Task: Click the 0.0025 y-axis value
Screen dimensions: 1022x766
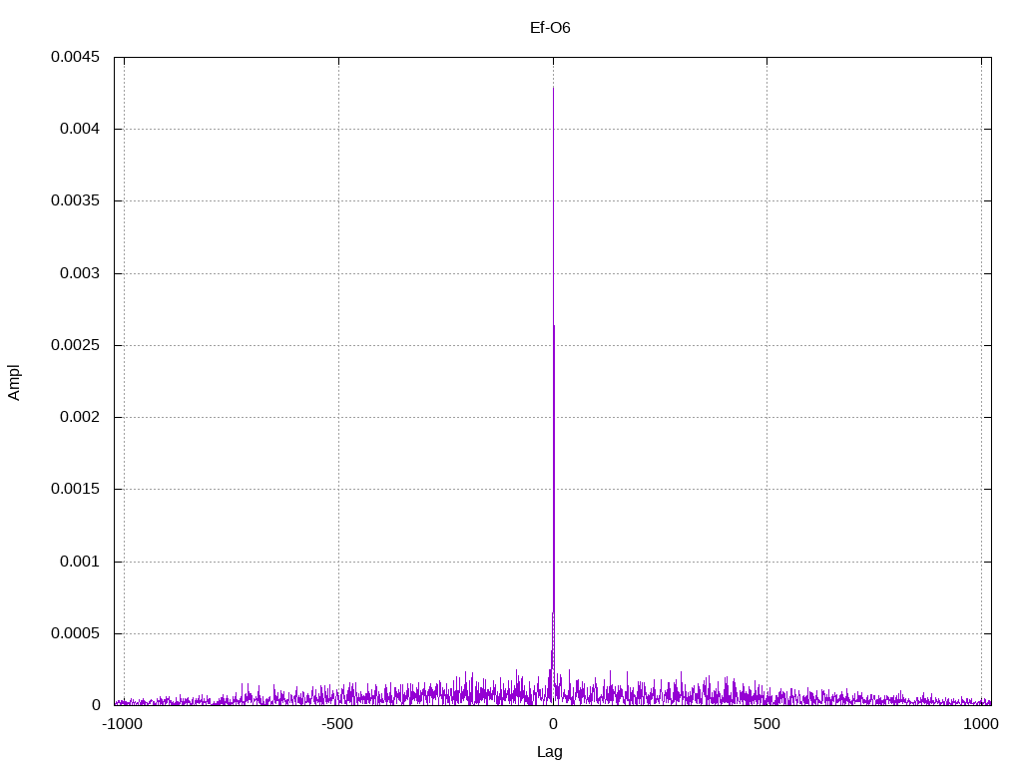Action: click(76, 345)
